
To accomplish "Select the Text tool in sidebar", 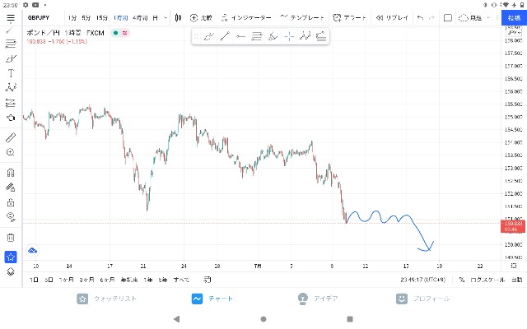I will point(11,73).
